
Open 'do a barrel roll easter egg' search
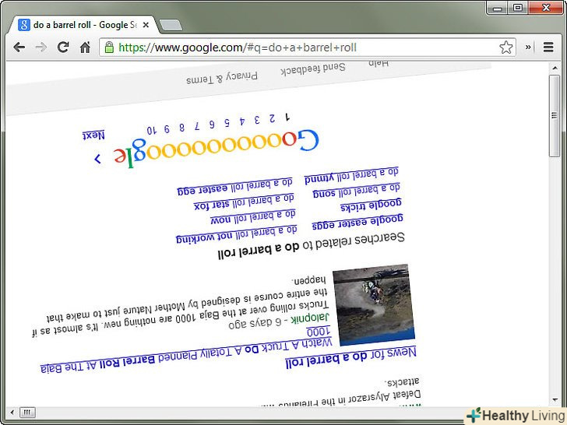pyautogui.click(x=234, y=187)
